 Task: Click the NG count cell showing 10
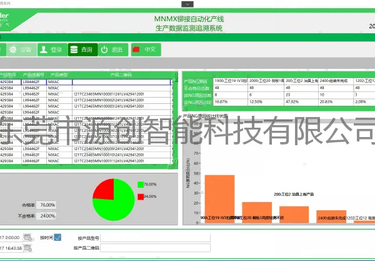coord(336,95)
